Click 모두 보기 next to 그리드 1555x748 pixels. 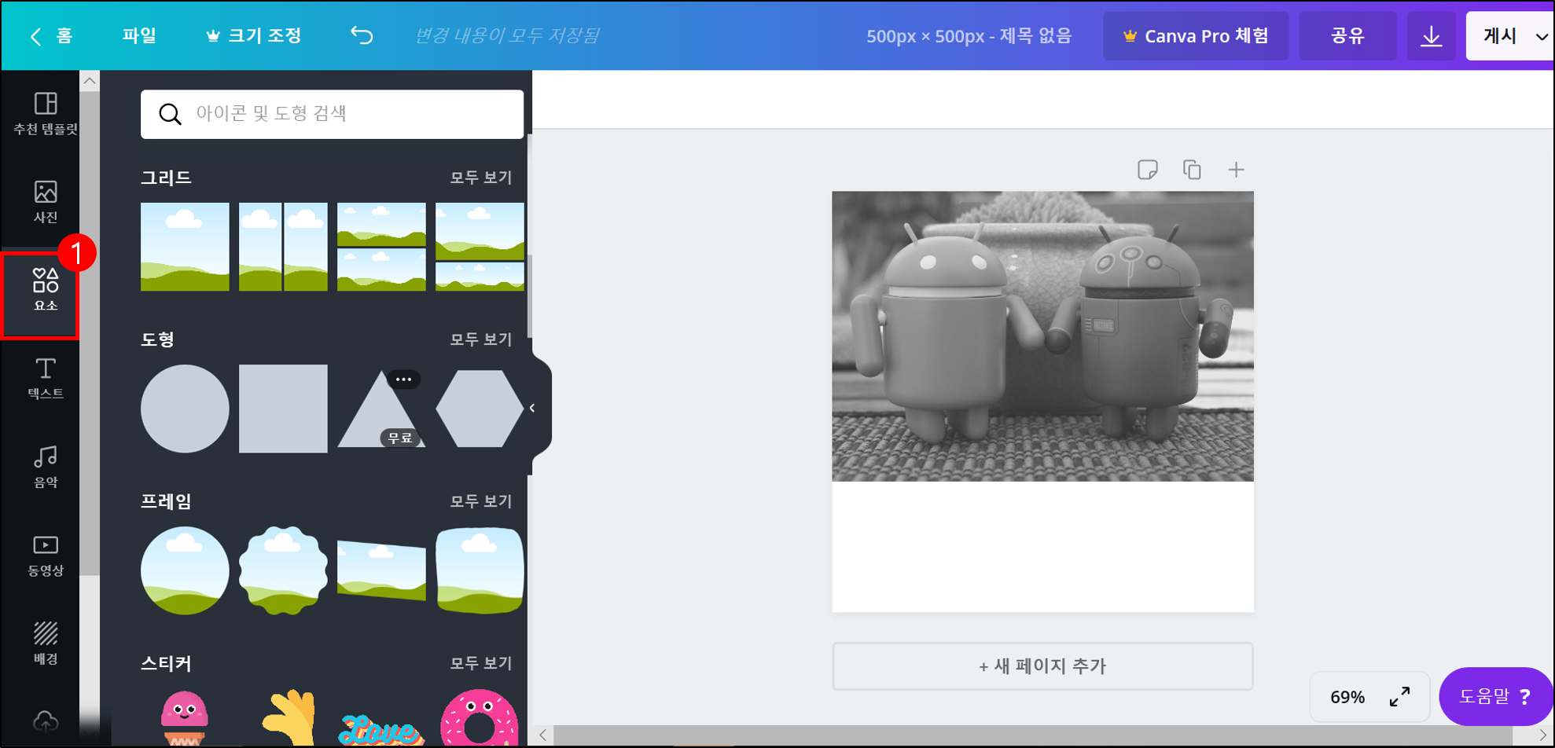(x=480, y=177)
